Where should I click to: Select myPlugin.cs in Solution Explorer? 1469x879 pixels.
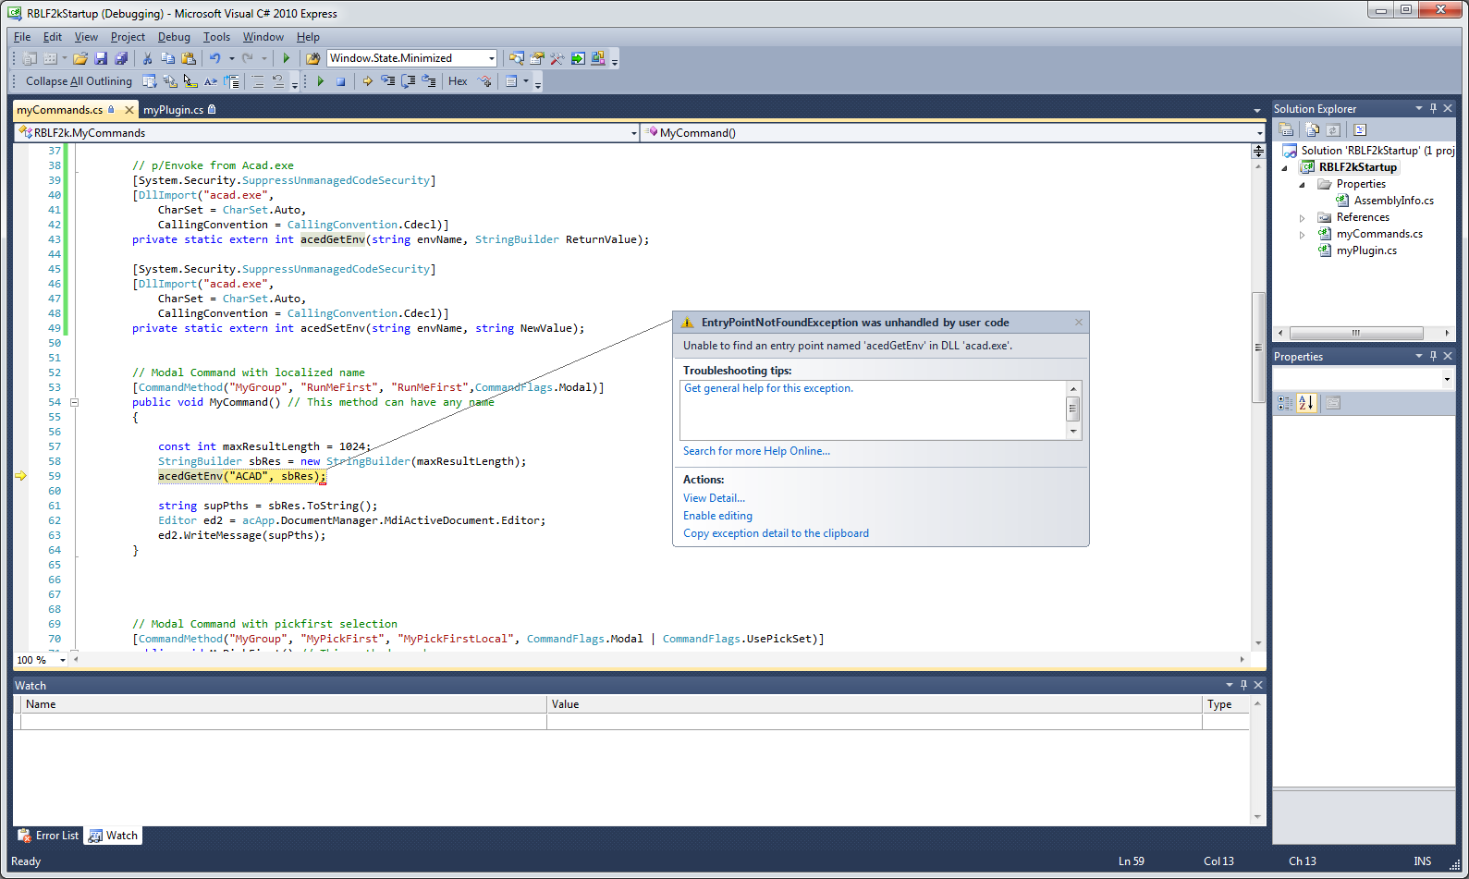(1366, 250)
